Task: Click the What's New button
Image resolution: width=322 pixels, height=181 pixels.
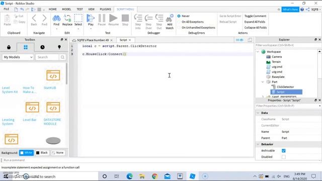Action: [x=290, y=10]
